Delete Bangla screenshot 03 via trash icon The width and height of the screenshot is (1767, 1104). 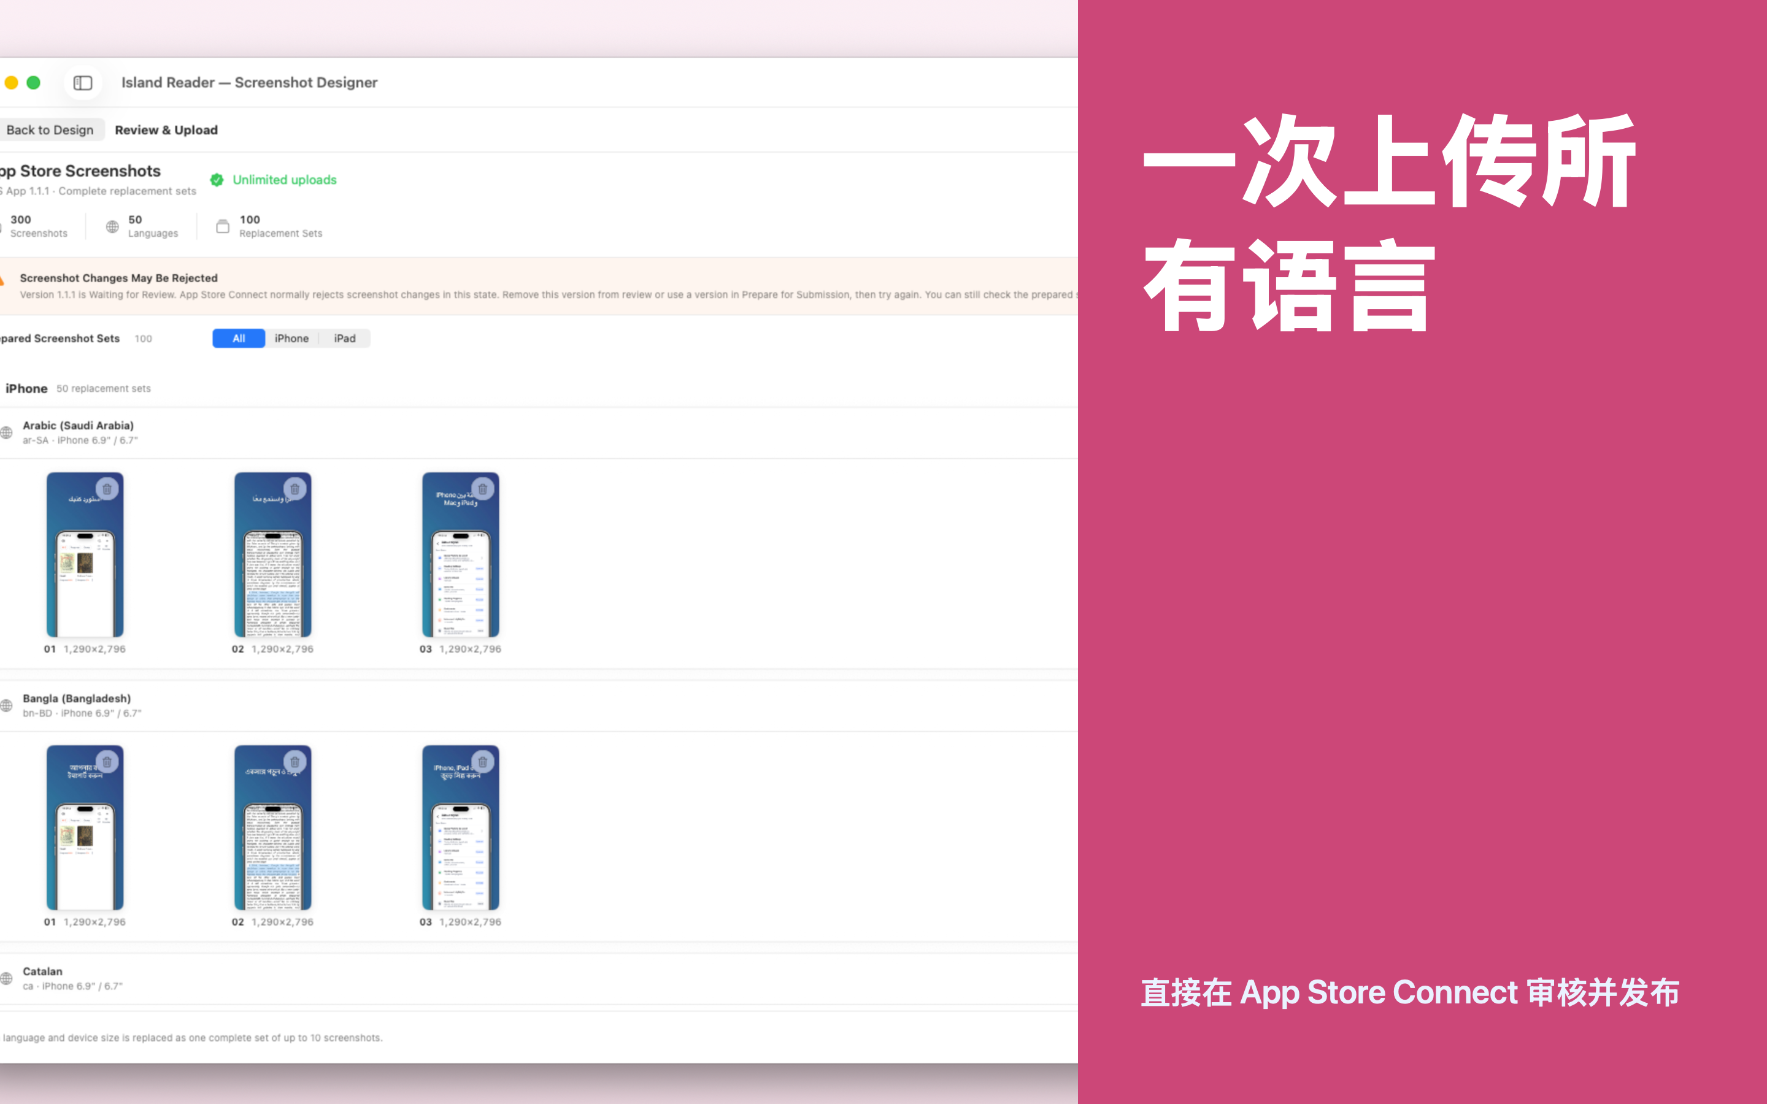[x=483, y=762]
